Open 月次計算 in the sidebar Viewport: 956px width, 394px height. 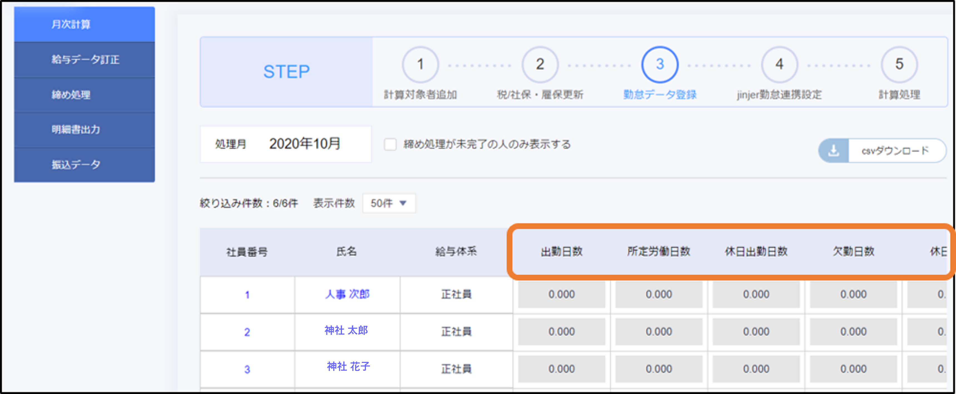(x=84, y=24)
